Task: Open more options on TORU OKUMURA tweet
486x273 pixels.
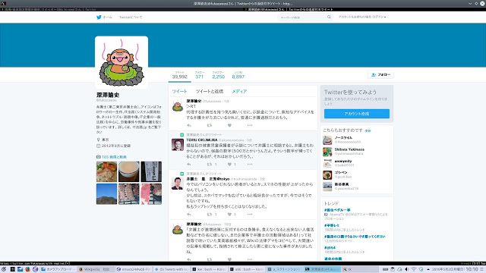Action: point(250,165)
